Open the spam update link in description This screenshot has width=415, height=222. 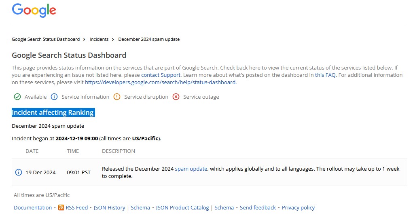pos(191,169)
